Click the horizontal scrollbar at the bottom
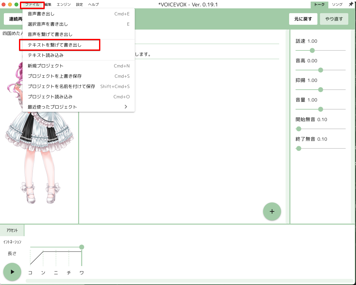 click(x=189, y=281)
